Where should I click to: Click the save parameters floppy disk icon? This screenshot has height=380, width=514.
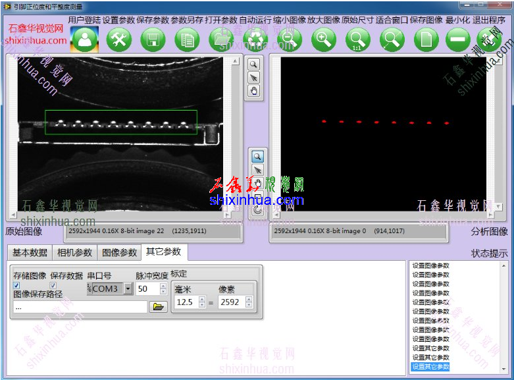click(153, 40)
